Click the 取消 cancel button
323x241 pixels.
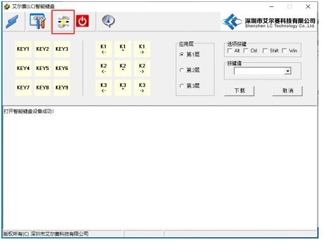[287, 91]
